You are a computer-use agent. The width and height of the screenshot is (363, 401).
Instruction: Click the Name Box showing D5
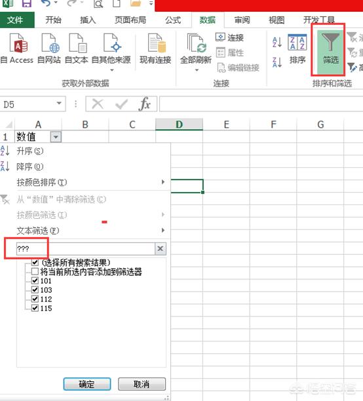[x=28, y=104]
